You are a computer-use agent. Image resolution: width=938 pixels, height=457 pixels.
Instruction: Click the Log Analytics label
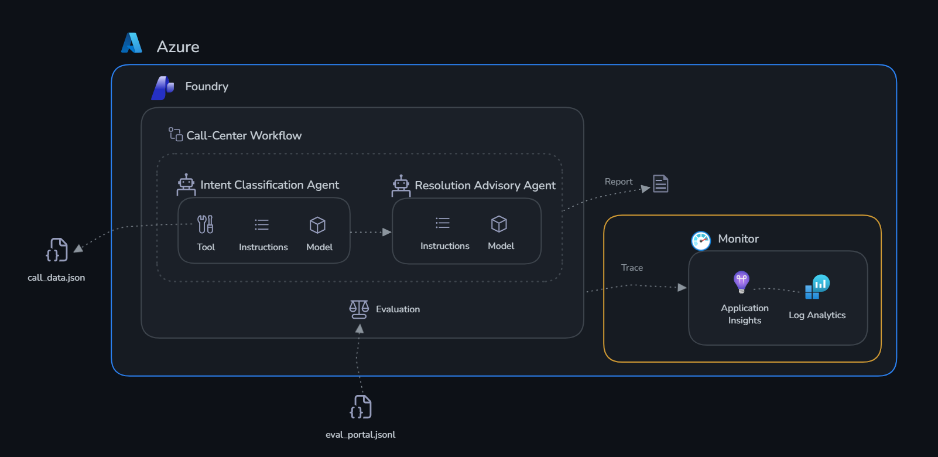pos(817,315)
